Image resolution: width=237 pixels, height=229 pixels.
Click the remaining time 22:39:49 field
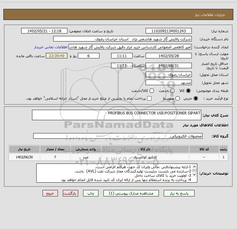tap(57, 56)
